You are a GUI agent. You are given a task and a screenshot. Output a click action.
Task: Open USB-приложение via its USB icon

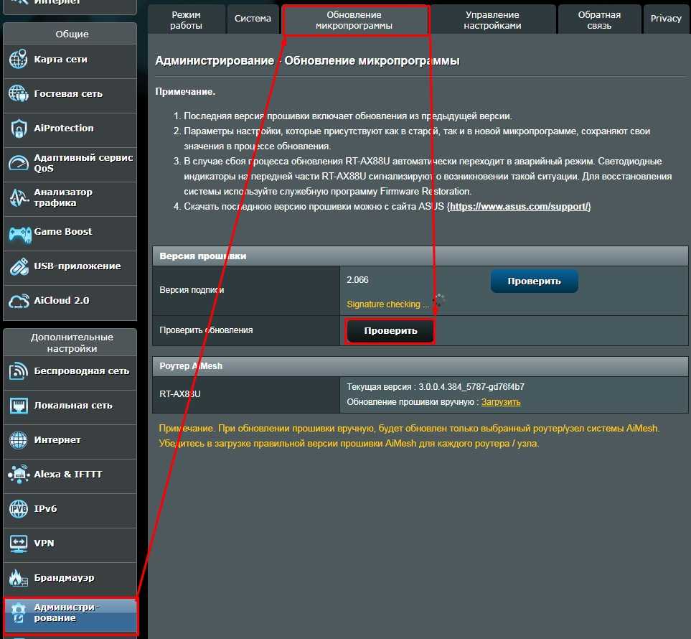pyautogui.click(x=18, y=266)
